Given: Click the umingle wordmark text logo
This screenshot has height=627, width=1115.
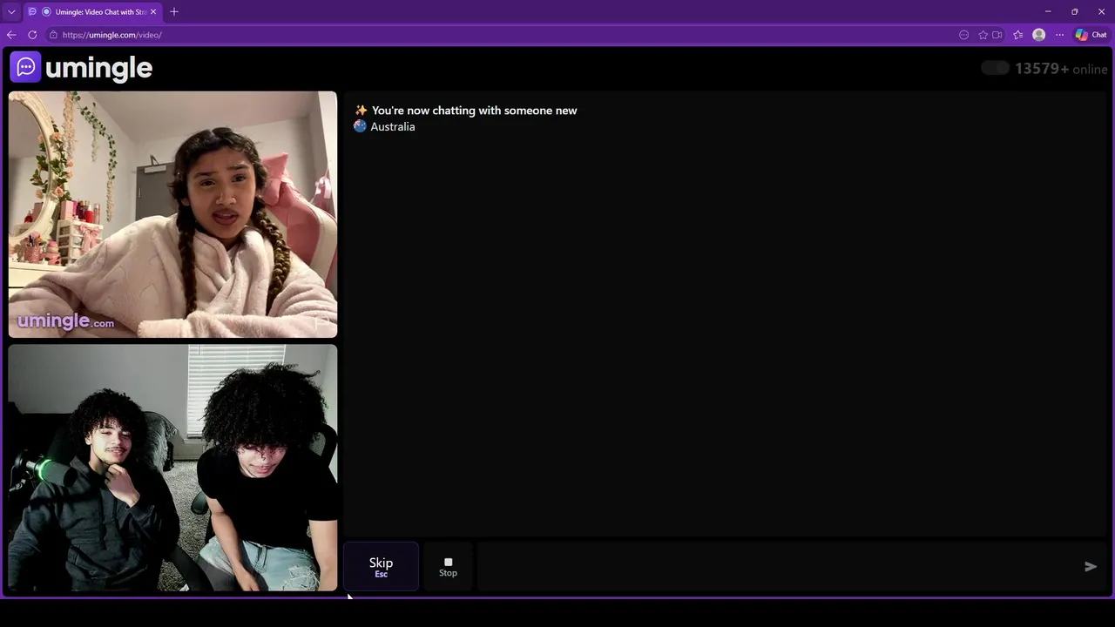Looking at the screenshot, I should pyautogui.click(x=98, y=68).
